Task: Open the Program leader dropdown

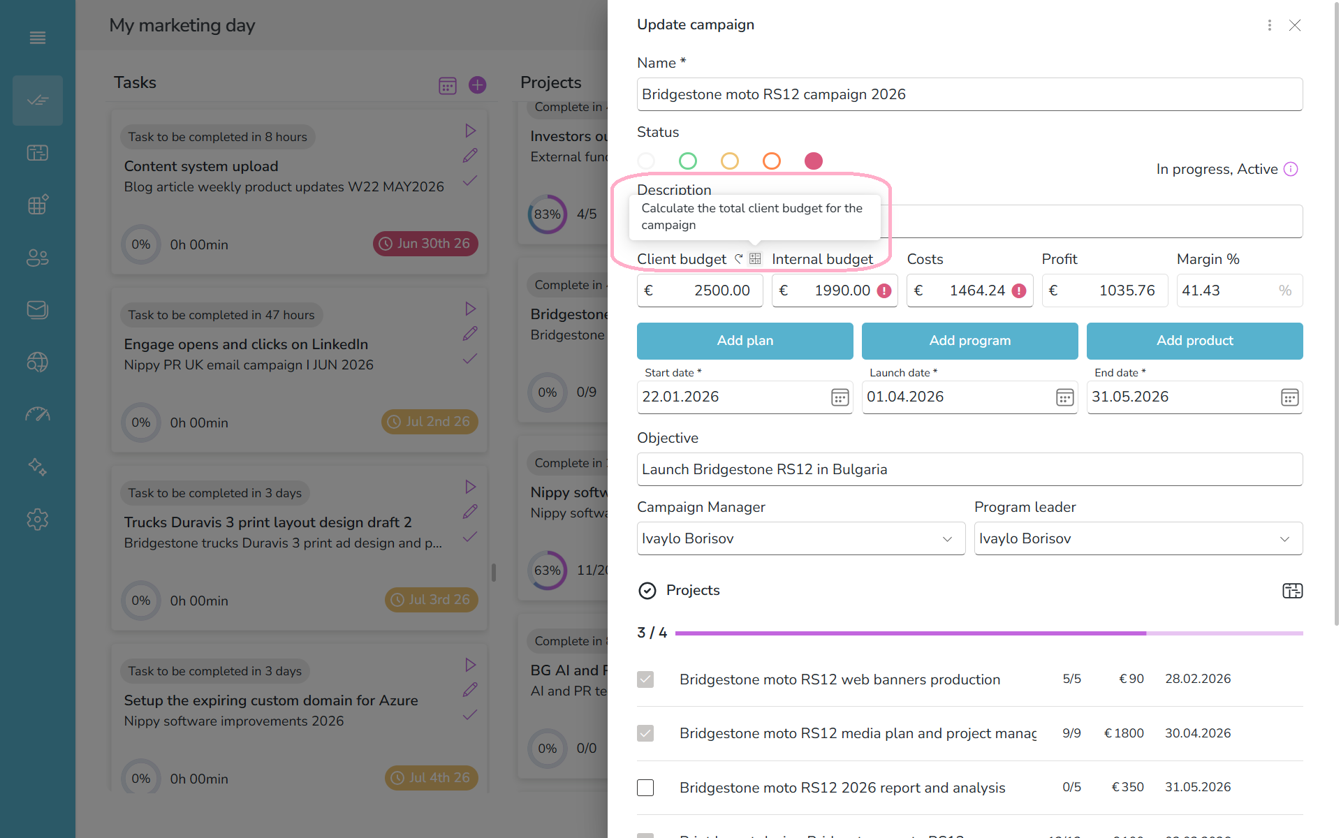Action: (x=1138, y=538)
